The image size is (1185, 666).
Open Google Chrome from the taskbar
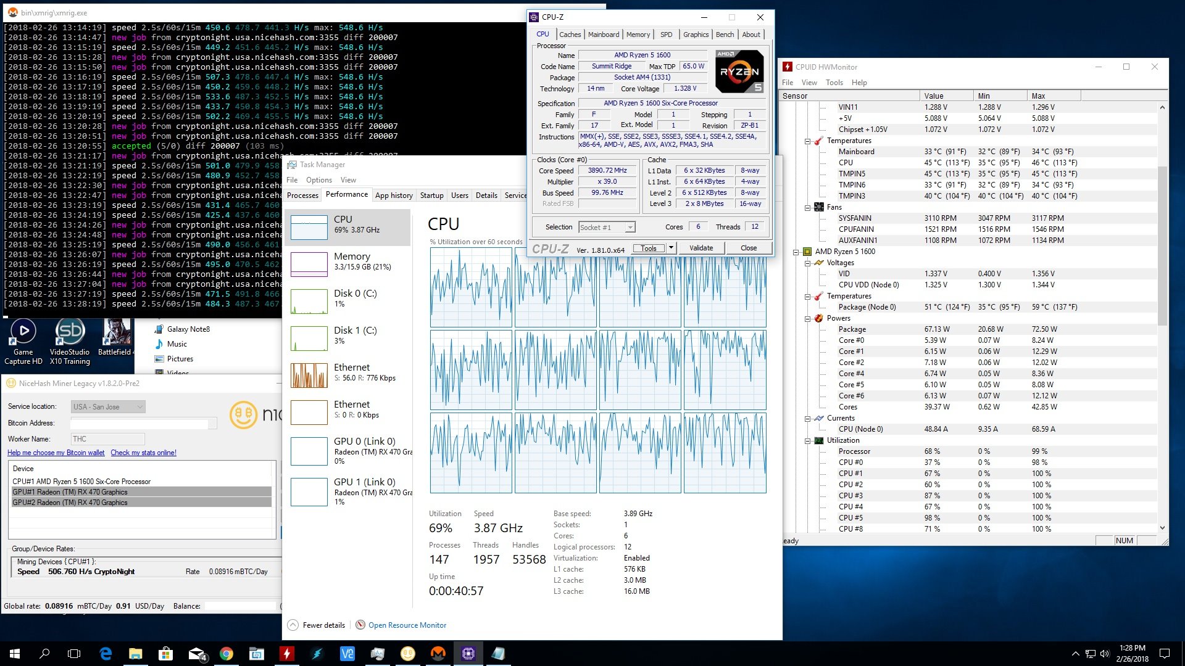point(227,654)
